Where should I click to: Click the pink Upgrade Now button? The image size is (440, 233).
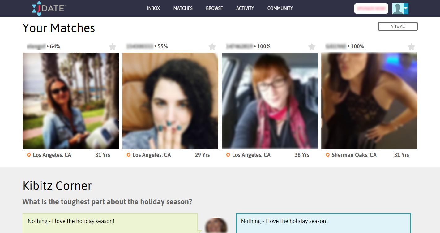pos(371,9)
